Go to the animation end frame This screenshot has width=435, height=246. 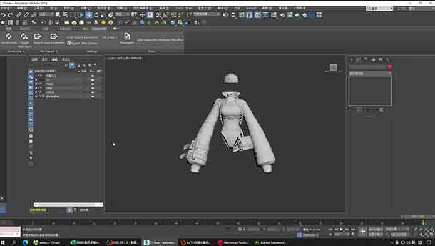353,229
